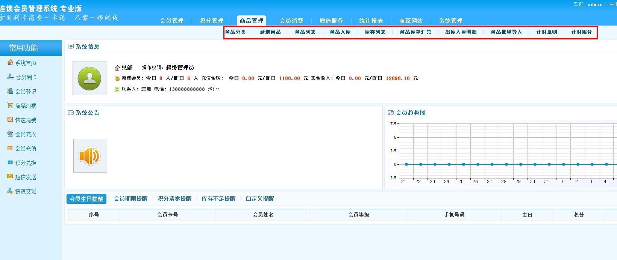This screenshot has width=617, height=260.
Task: Click the 会员充值 icon in sidebar
Action: pyautogui.click(x=10, y=148)
